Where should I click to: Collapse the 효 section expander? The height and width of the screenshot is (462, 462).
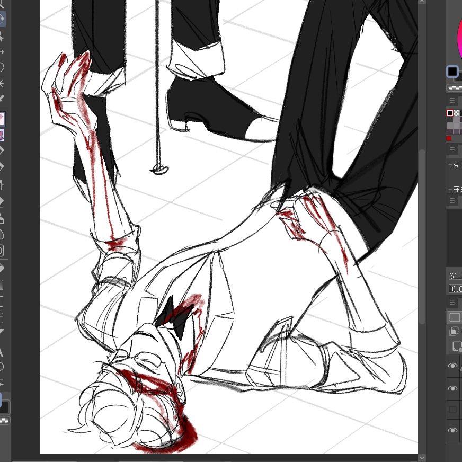(450, 164)
